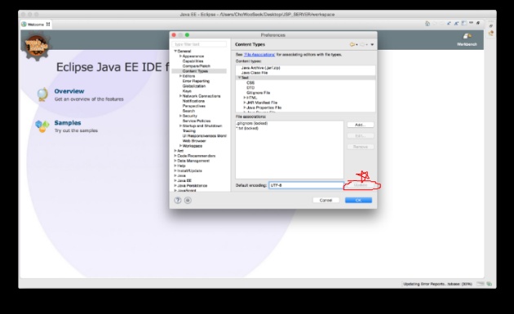Screen dimensions: 514x314
Task: Expand the Network Connections node arrow
Action: 180,96
